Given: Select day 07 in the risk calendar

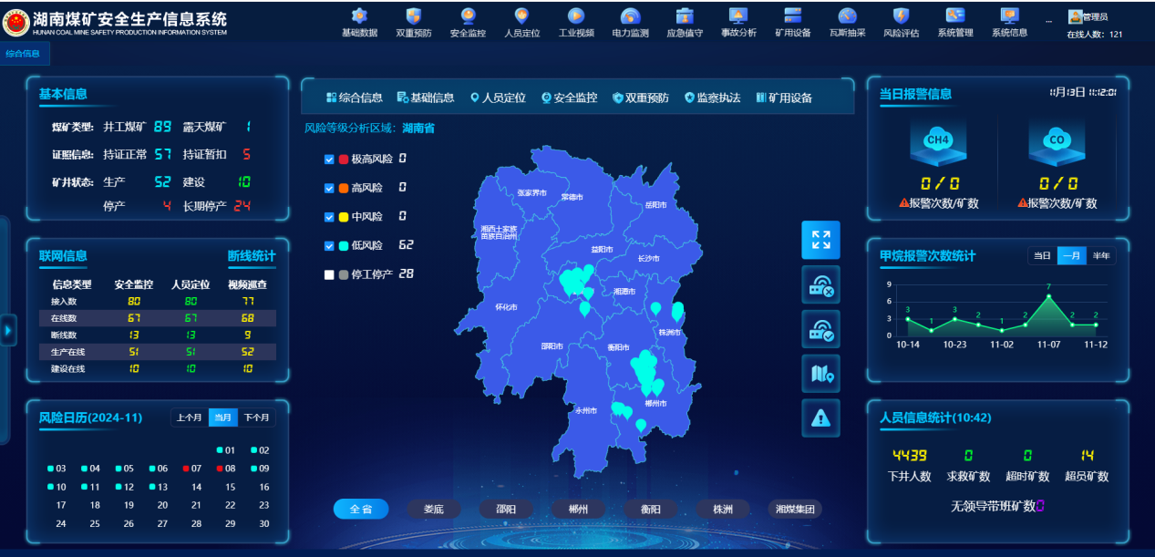Looking at the screenshot, I should (x=191, y=469).
